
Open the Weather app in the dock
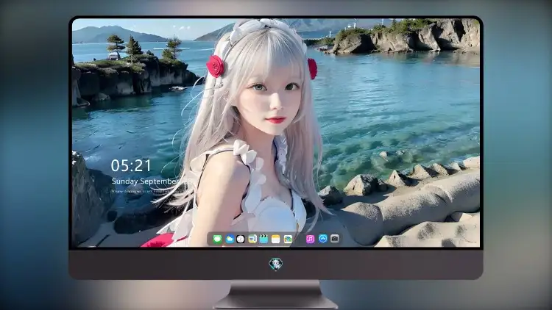pos(229,239)
